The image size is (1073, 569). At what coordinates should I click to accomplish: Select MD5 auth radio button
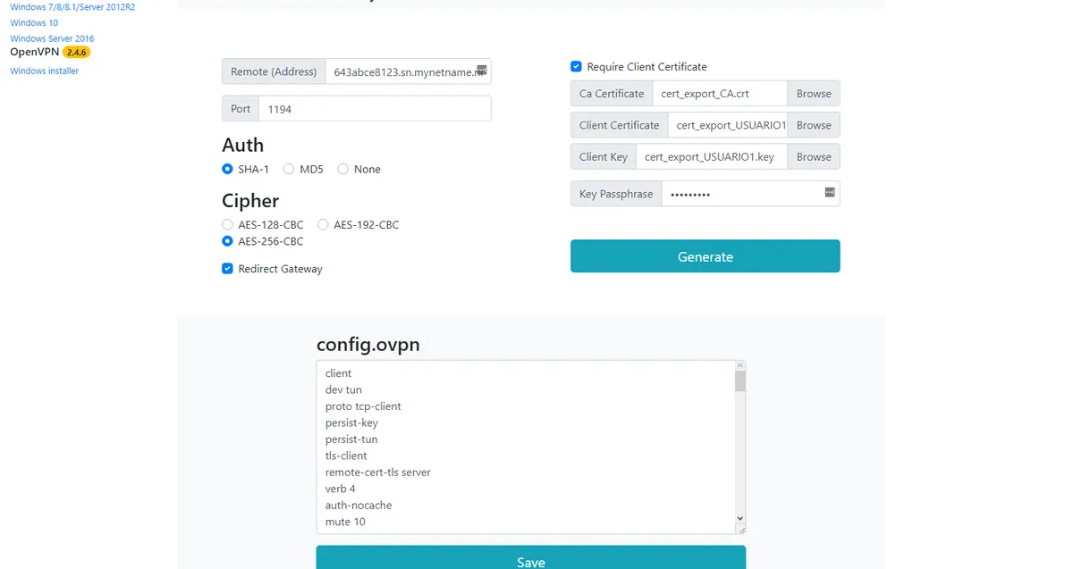pos(289,169)
